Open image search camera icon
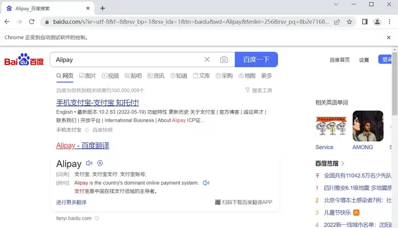 click(x=224, y=60)
